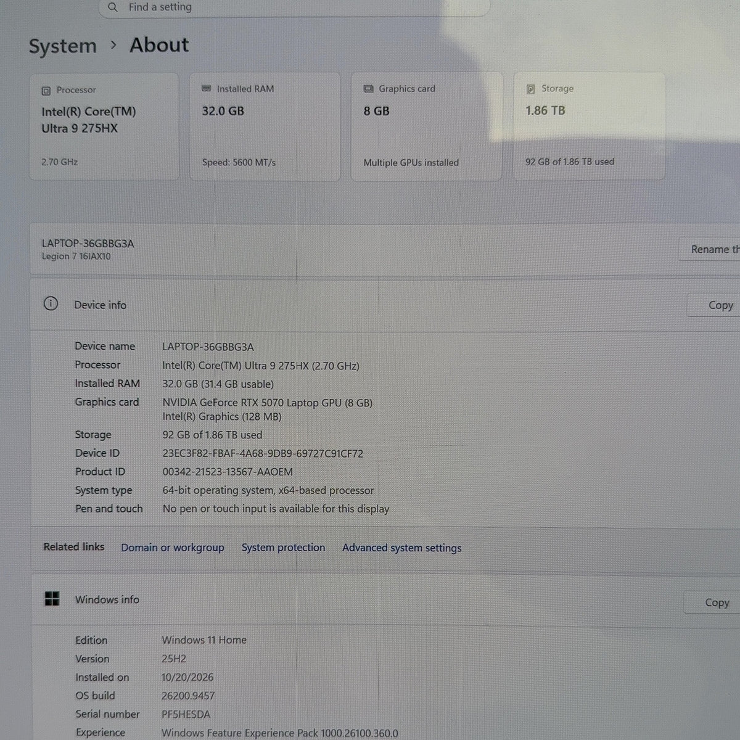Click the Related links label
The width and height of the screenshot is (740, 740).
pyautogui.click(x=74, y=547)
